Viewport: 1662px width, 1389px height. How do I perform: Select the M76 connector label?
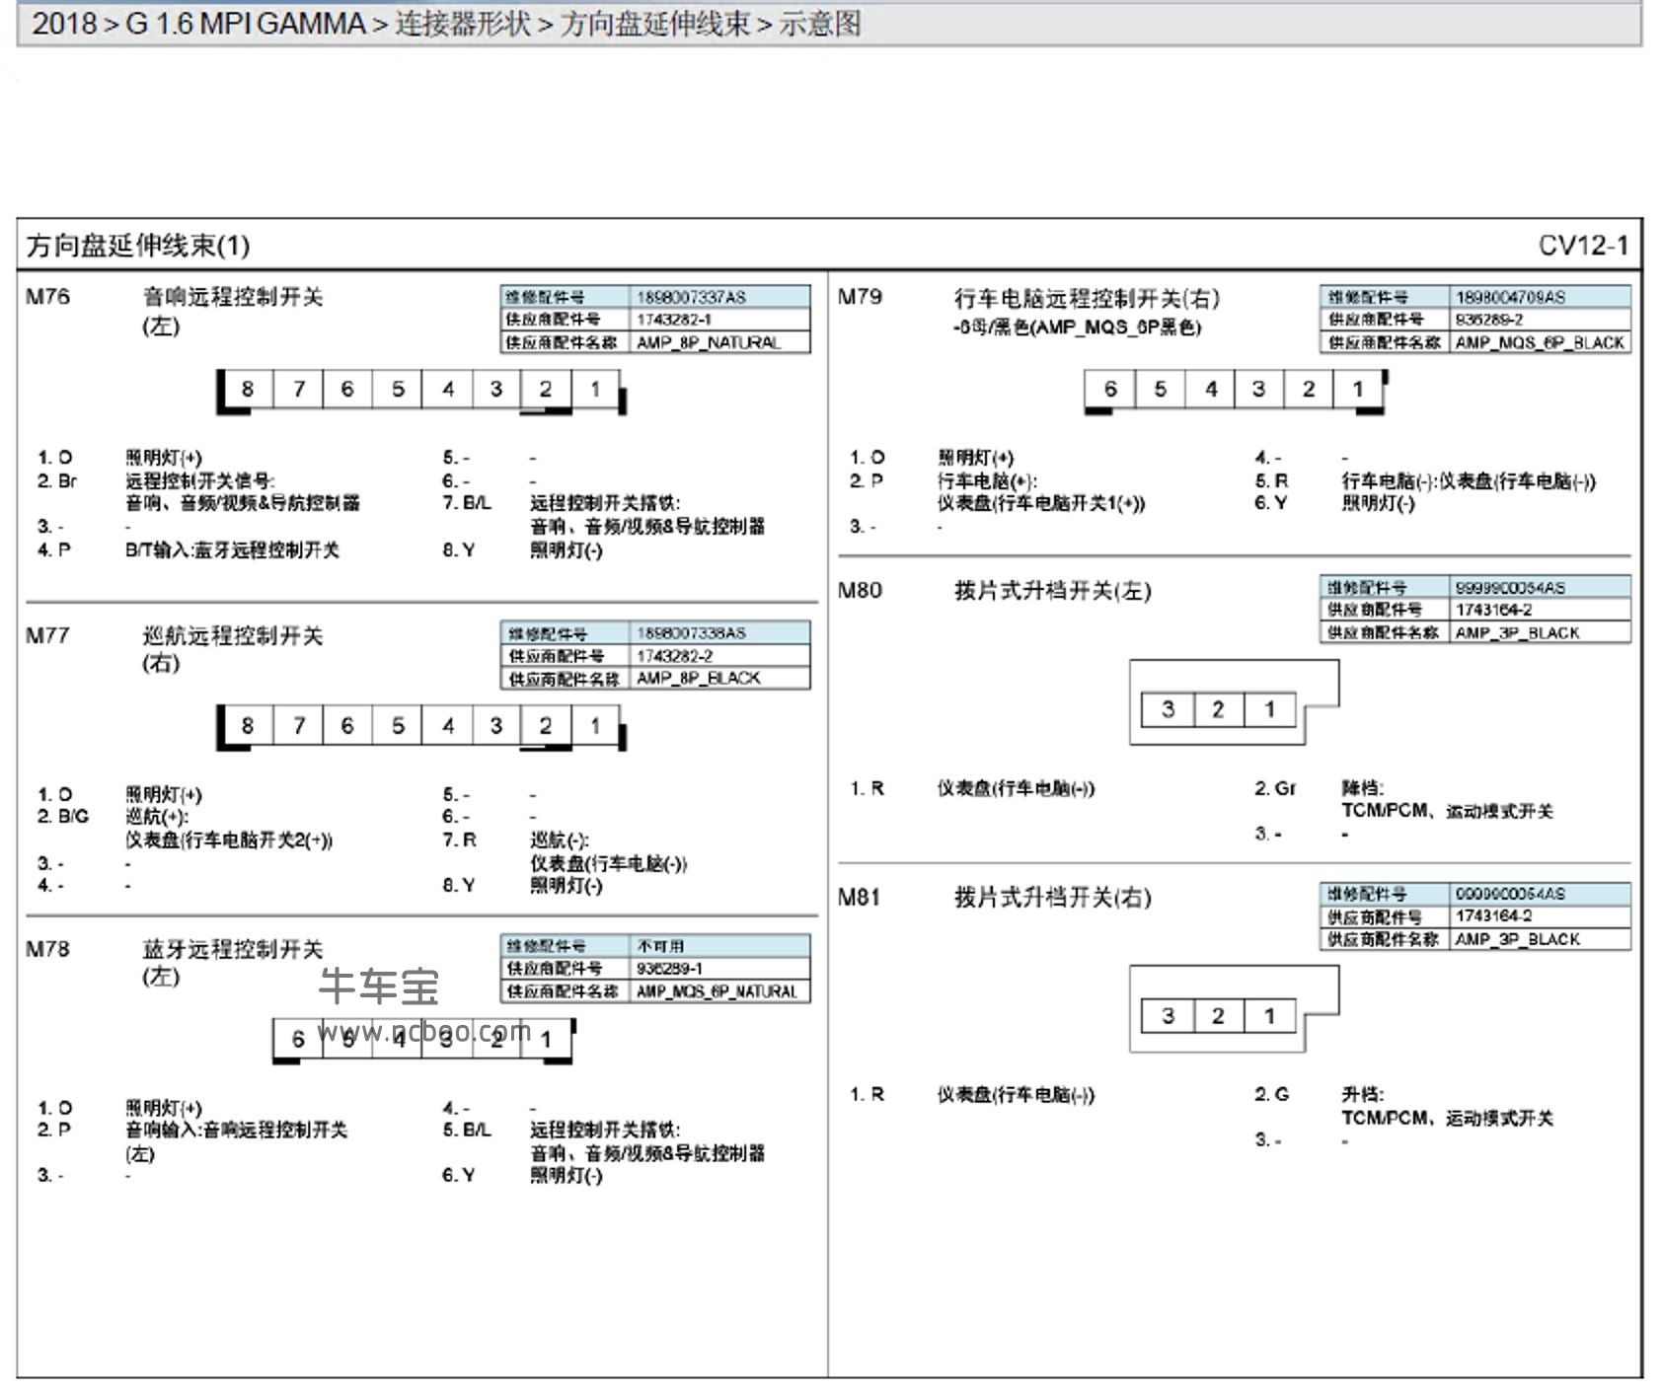[x=48, y=297]
